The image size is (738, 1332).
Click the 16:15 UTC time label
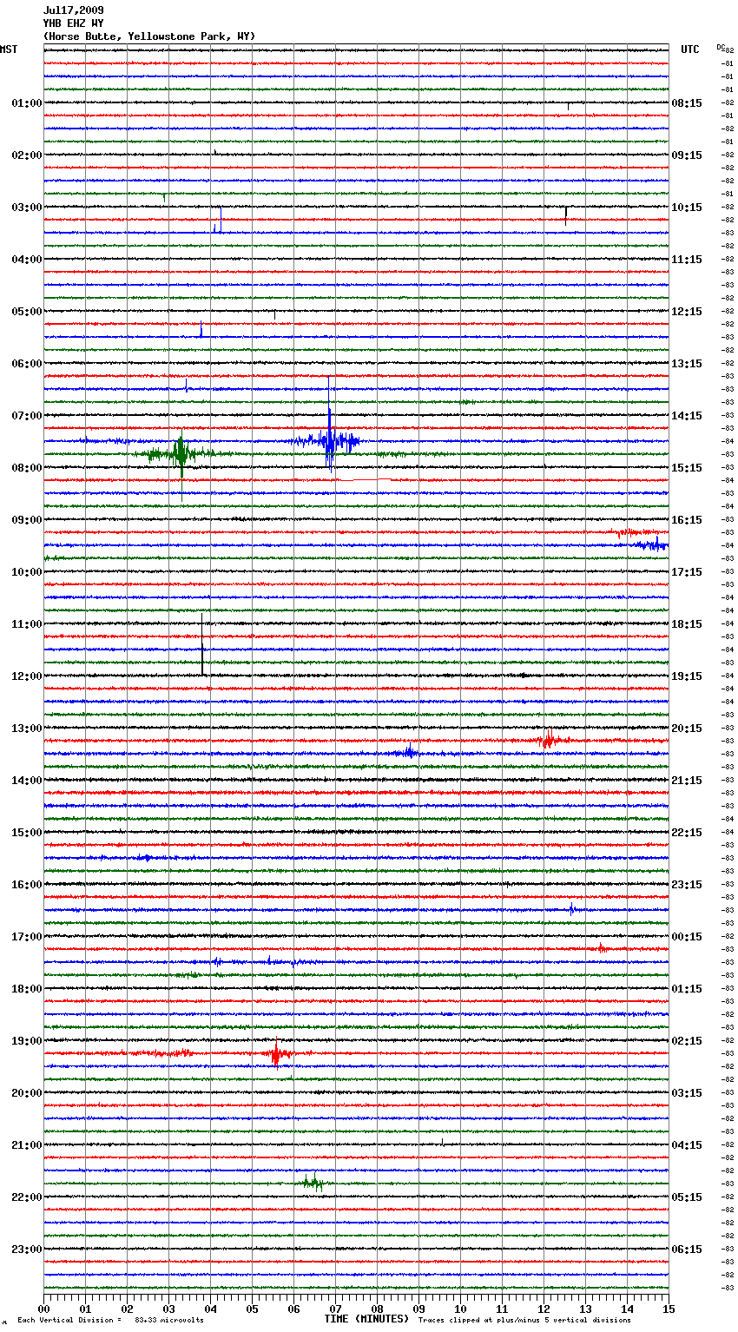coord(687,520)
